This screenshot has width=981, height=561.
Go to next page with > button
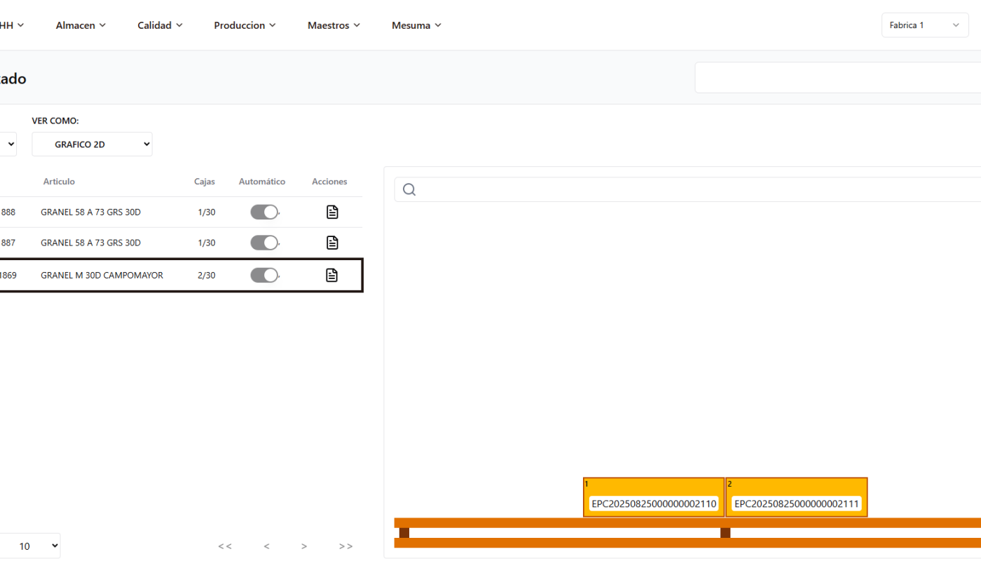[x=304, y=546]
